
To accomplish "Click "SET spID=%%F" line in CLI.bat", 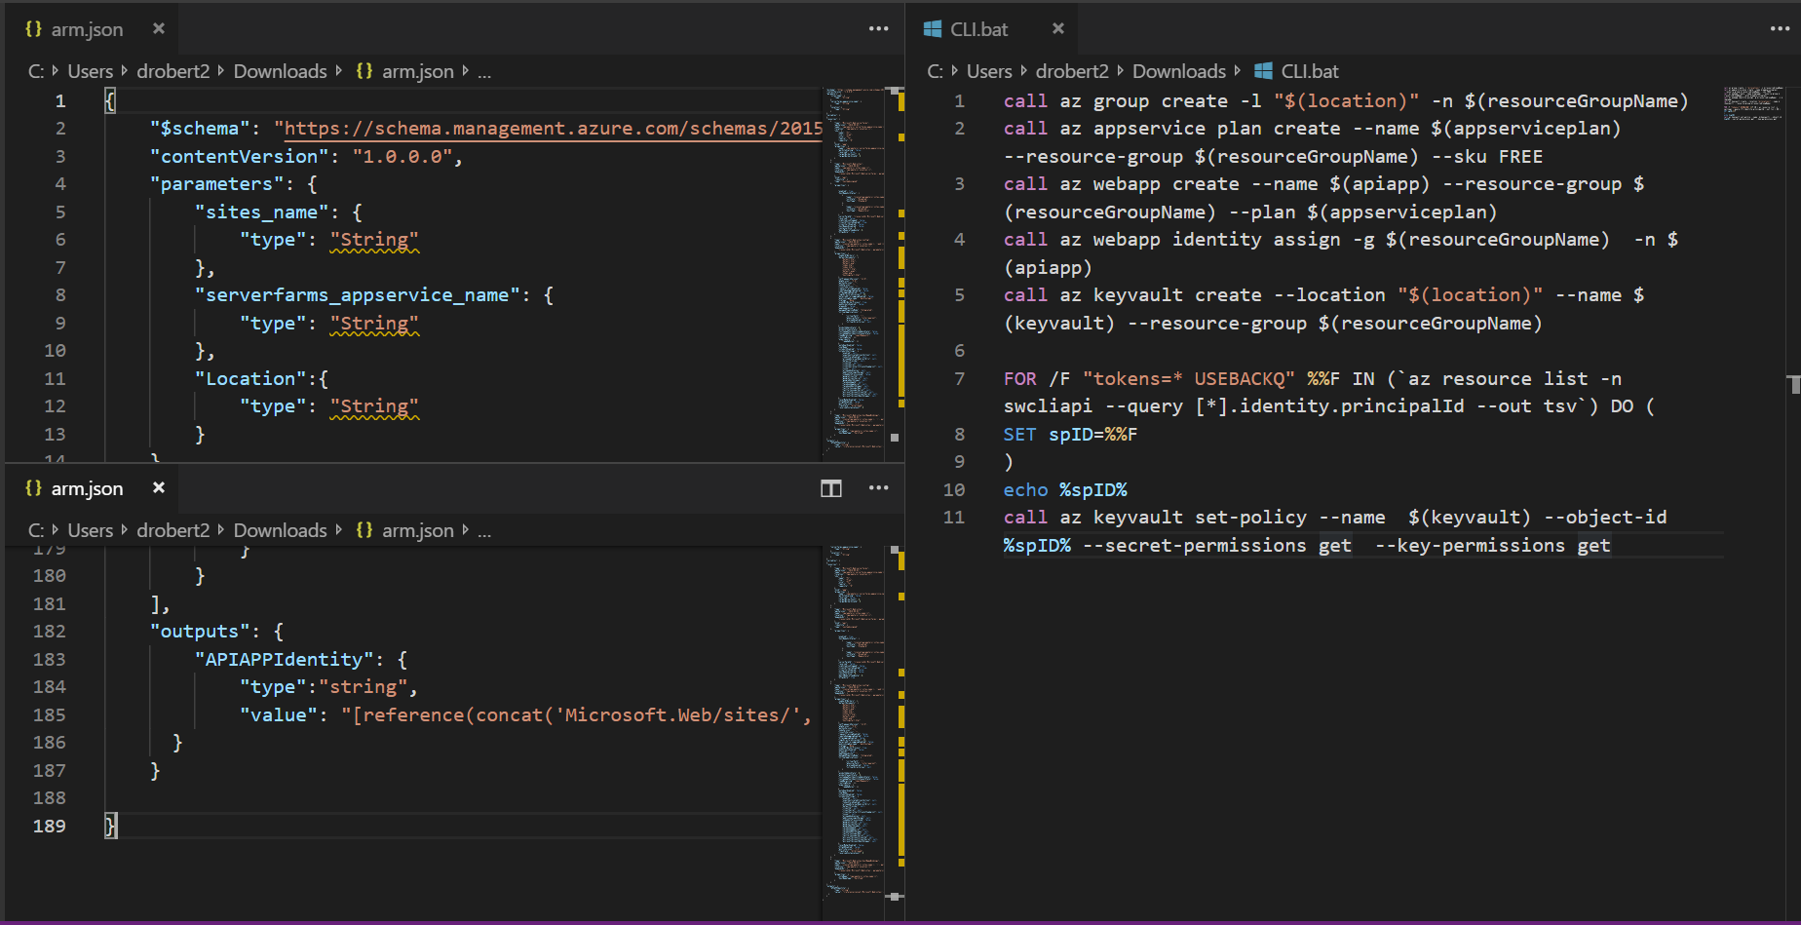I will [x=1070, y=435].
